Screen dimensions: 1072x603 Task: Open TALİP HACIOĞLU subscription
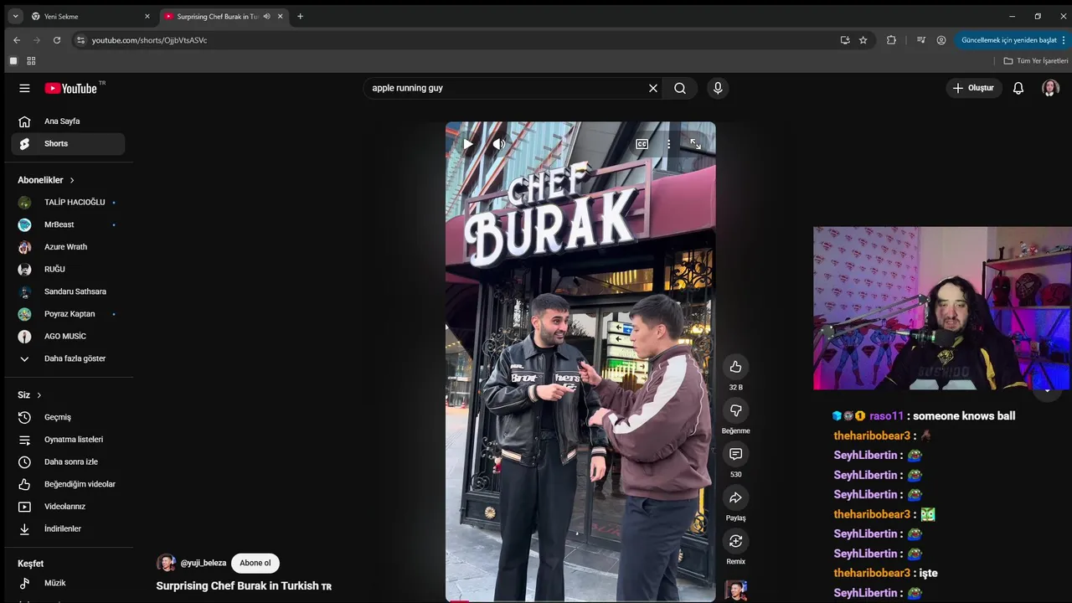[x=68, y=203]
